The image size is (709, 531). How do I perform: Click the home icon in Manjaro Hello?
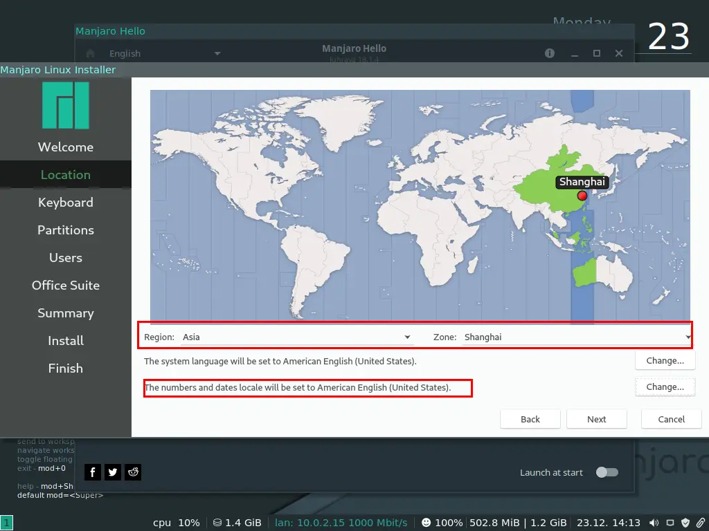(91, 53)
